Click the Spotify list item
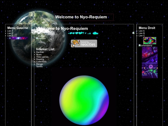The width and height of the screenshot is (168, 126). (39, 66)
